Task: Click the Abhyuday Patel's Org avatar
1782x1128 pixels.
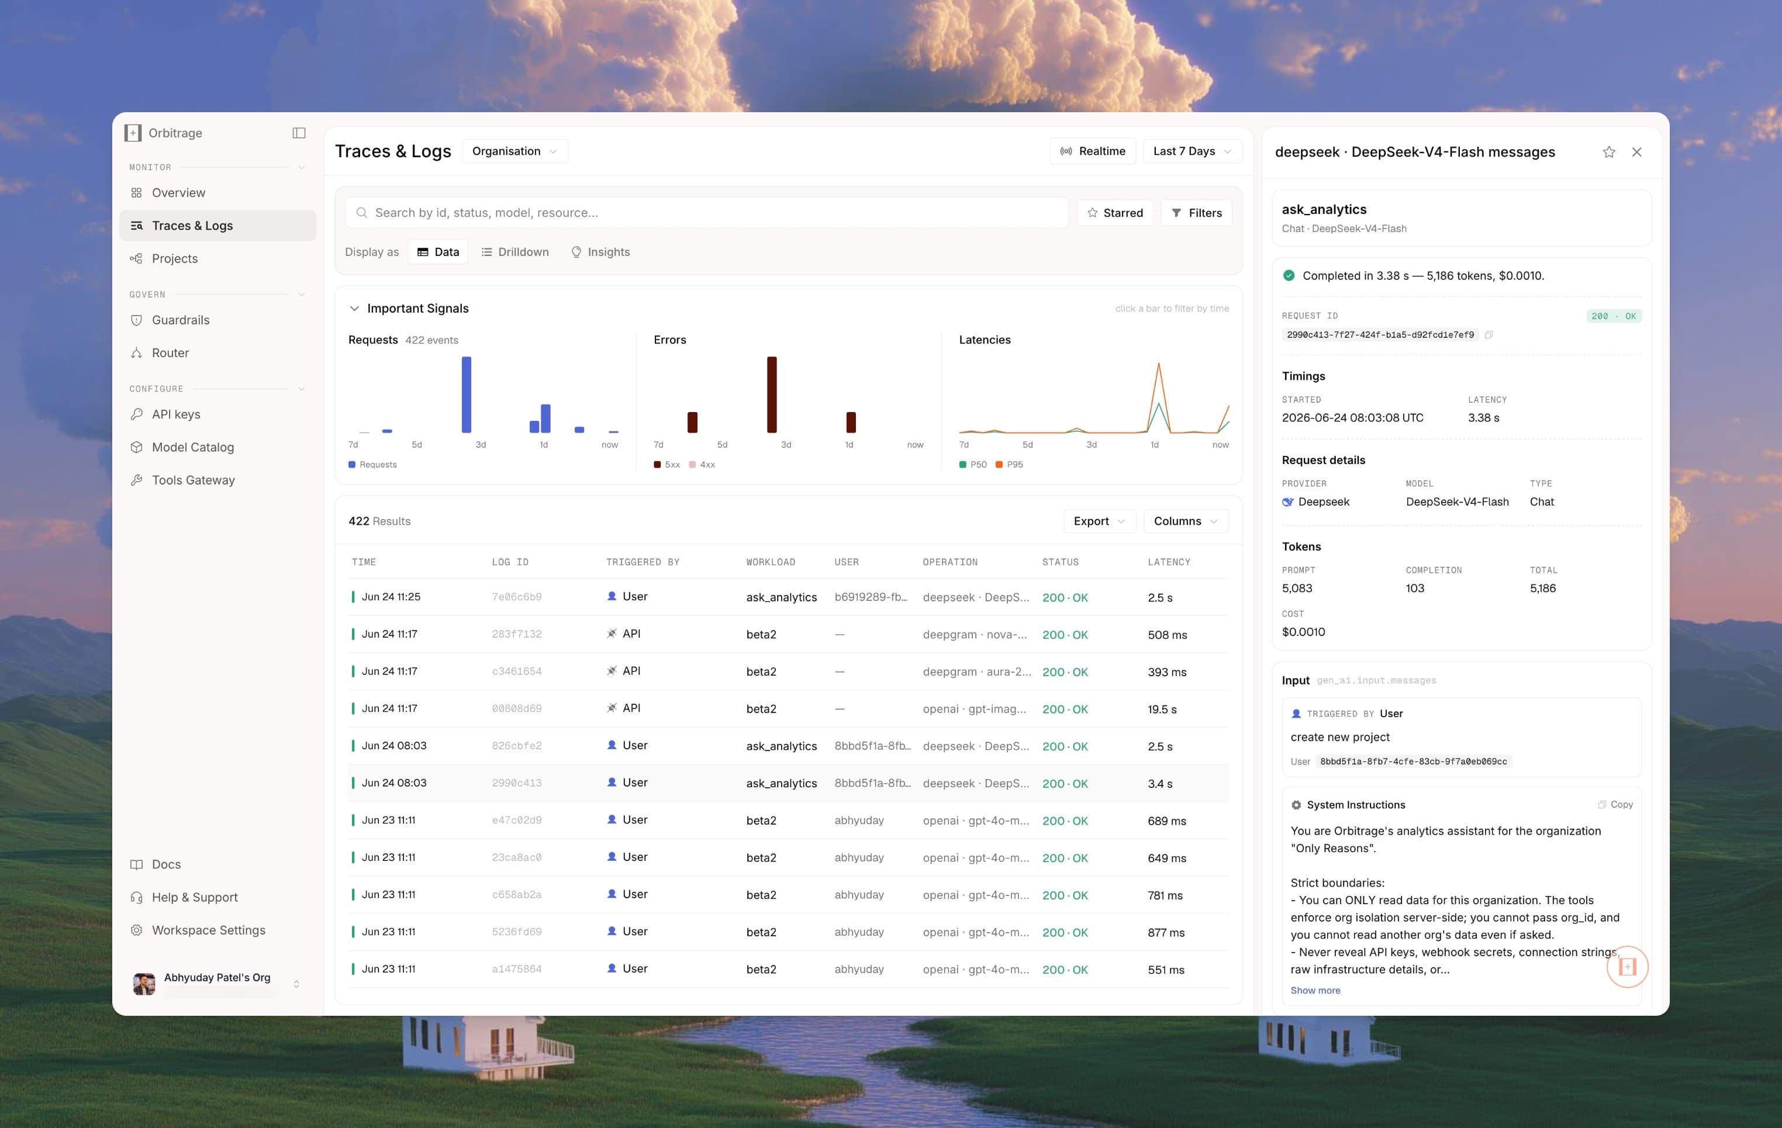Action: (x=144, y=984)
